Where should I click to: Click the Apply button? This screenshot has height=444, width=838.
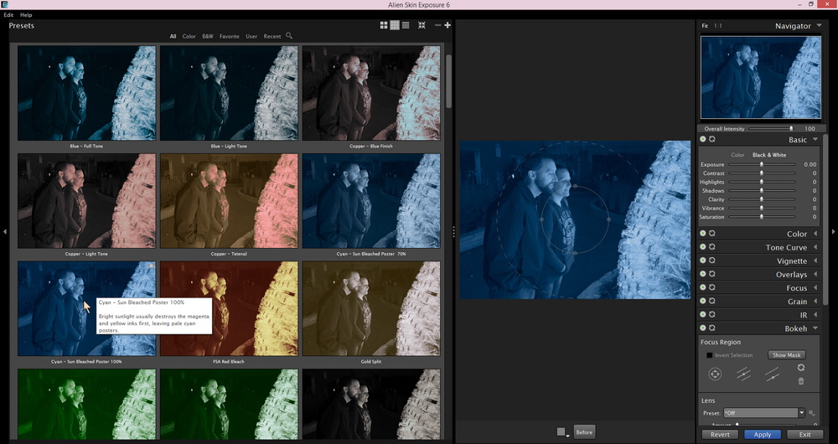(x=762, y=435)
